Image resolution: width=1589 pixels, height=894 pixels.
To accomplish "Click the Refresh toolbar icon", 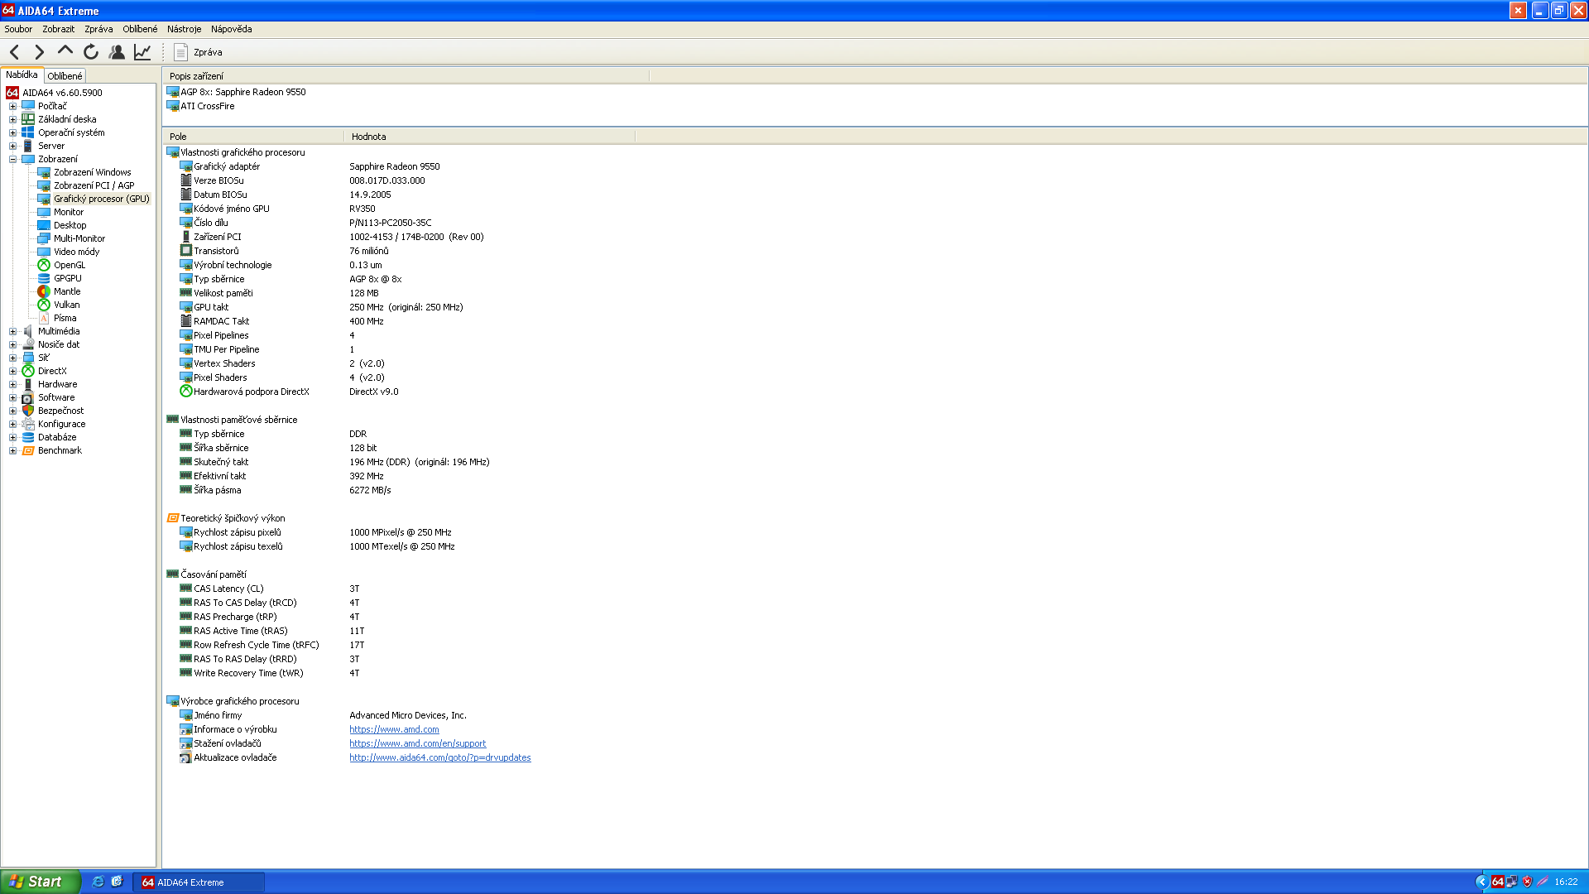I will pyautogui.click(x=91, y=52).
